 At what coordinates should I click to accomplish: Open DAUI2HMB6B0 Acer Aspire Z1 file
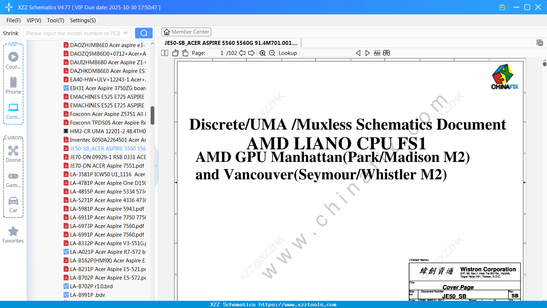105,62
